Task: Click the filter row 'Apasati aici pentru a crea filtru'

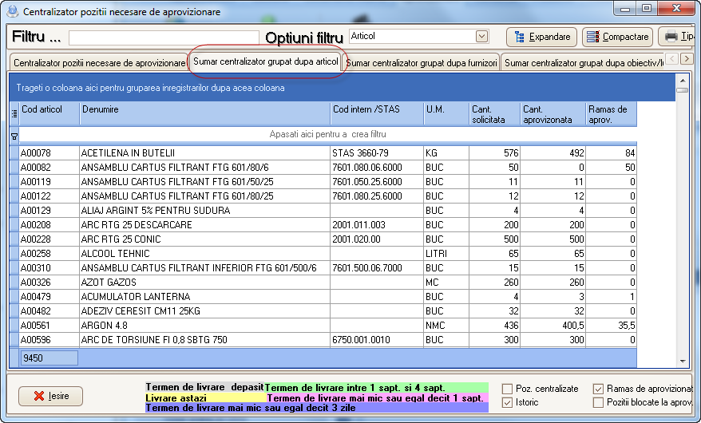Action: [x=327, y=134]
